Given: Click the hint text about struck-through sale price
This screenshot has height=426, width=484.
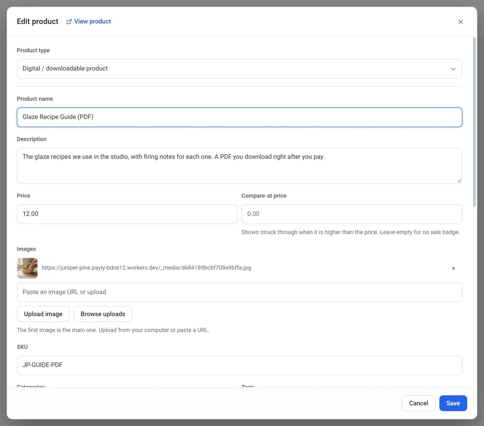Looking at the screenshot, I should pyautogui.click(x=350, y=232).
